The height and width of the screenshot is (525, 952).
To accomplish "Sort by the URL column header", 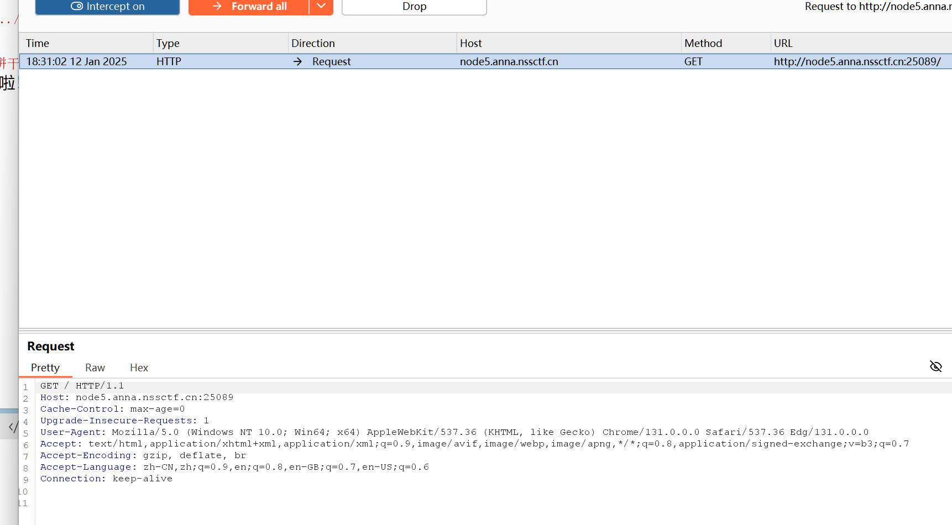I will click(x=783, y=43).
